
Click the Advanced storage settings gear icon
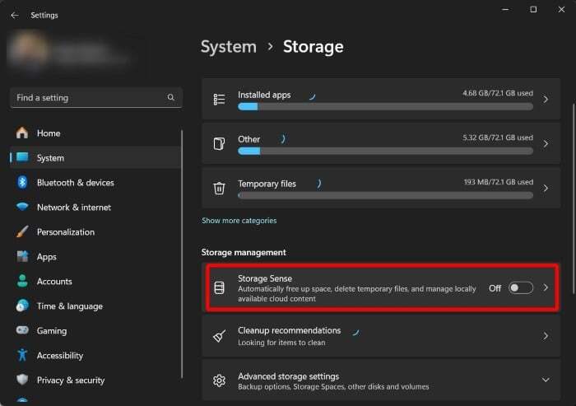pyautogui.click(x=220, y=380)
